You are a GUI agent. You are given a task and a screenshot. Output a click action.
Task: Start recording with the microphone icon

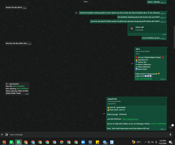click(x=170, y=135)
